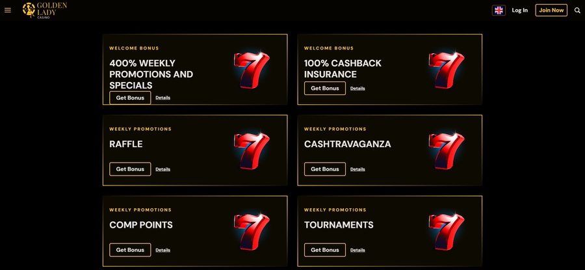
Task: Open Details for Tournaments
Action: click(357, 250)
